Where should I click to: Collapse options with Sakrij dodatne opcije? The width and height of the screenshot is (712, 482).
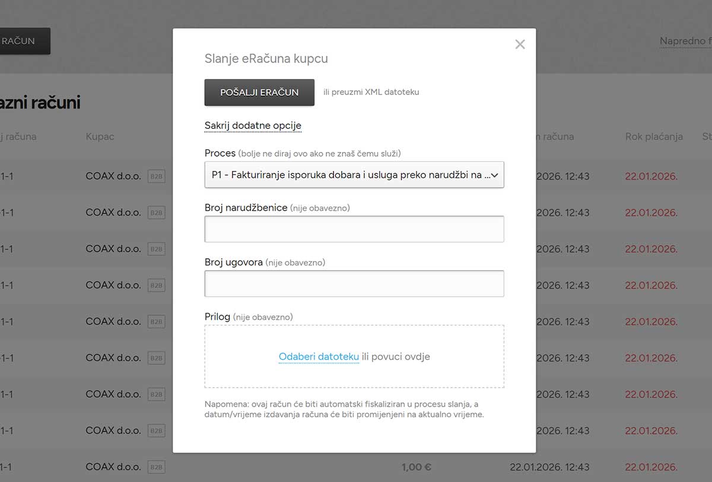click(x=253, y=126)
